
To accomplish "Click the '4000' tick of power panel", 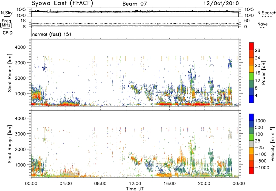I will [20, 47].
